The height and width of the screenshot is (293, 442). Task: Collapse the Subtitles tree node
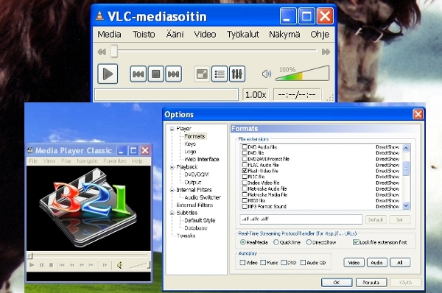point(172,213)
